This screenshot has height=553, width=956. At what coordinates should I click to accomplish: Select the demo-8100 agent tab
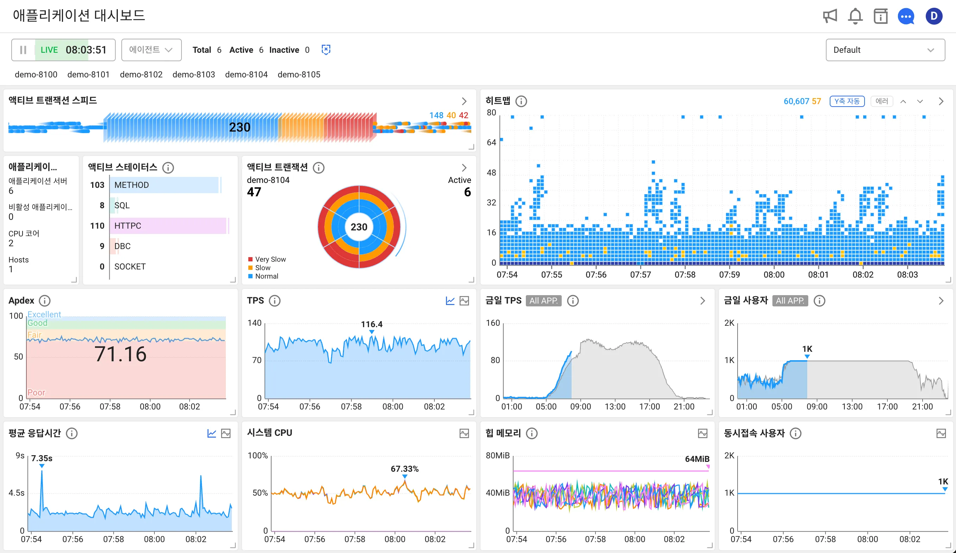(36, 74)
